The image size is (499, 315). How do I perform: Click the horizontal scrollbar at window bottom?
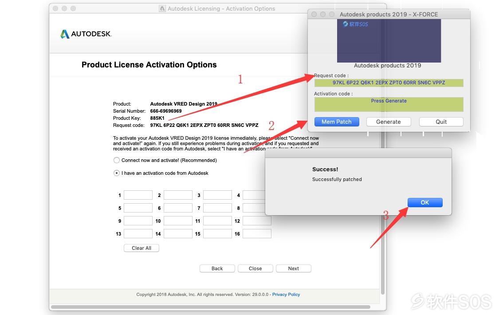(x=210, y=307)
